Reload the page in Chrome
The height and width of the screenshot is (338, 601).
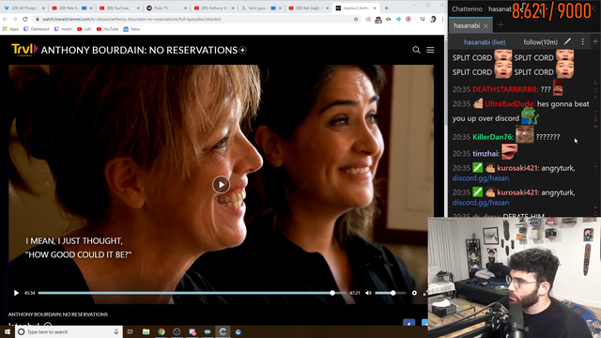point(25,19)
